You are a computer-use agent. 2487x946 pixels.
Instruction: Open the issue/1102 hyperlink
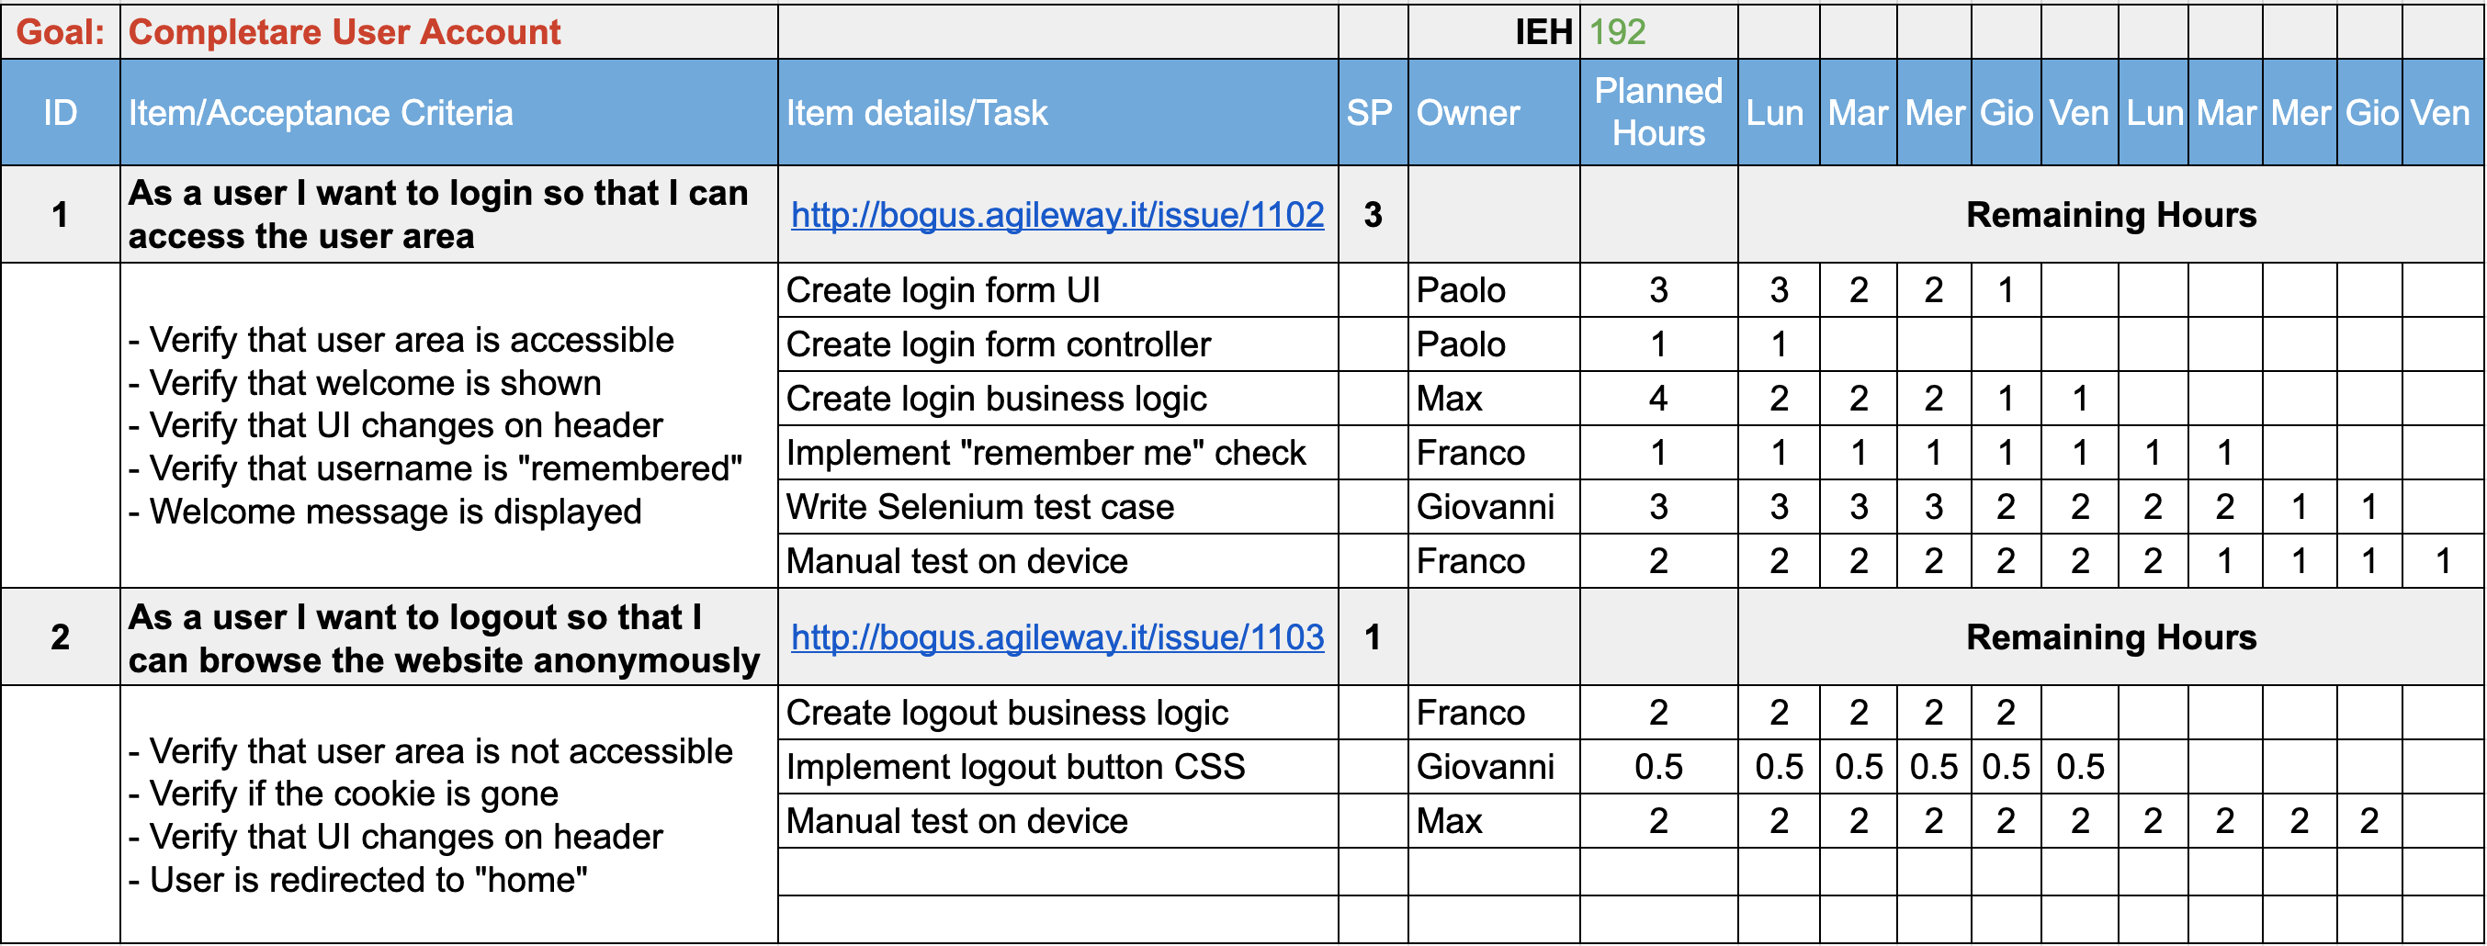pos(1057,214)
